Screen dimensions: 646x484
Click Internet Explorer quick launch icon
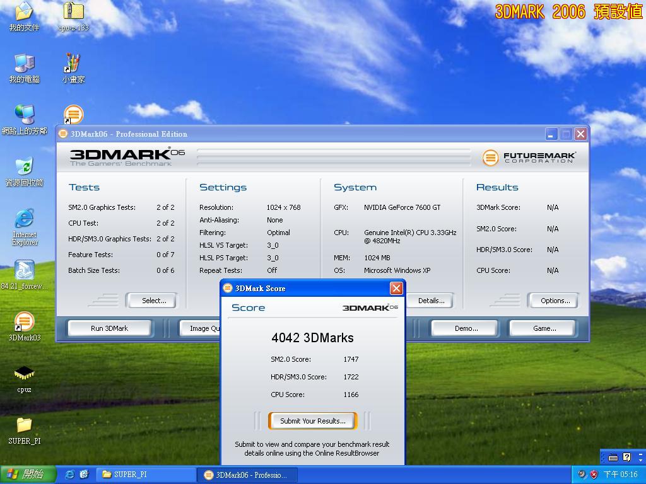point(70,475)
